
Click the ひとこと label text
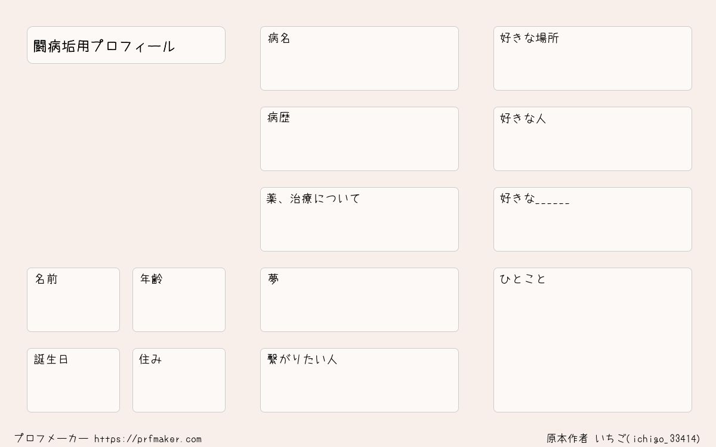(523, 279)
